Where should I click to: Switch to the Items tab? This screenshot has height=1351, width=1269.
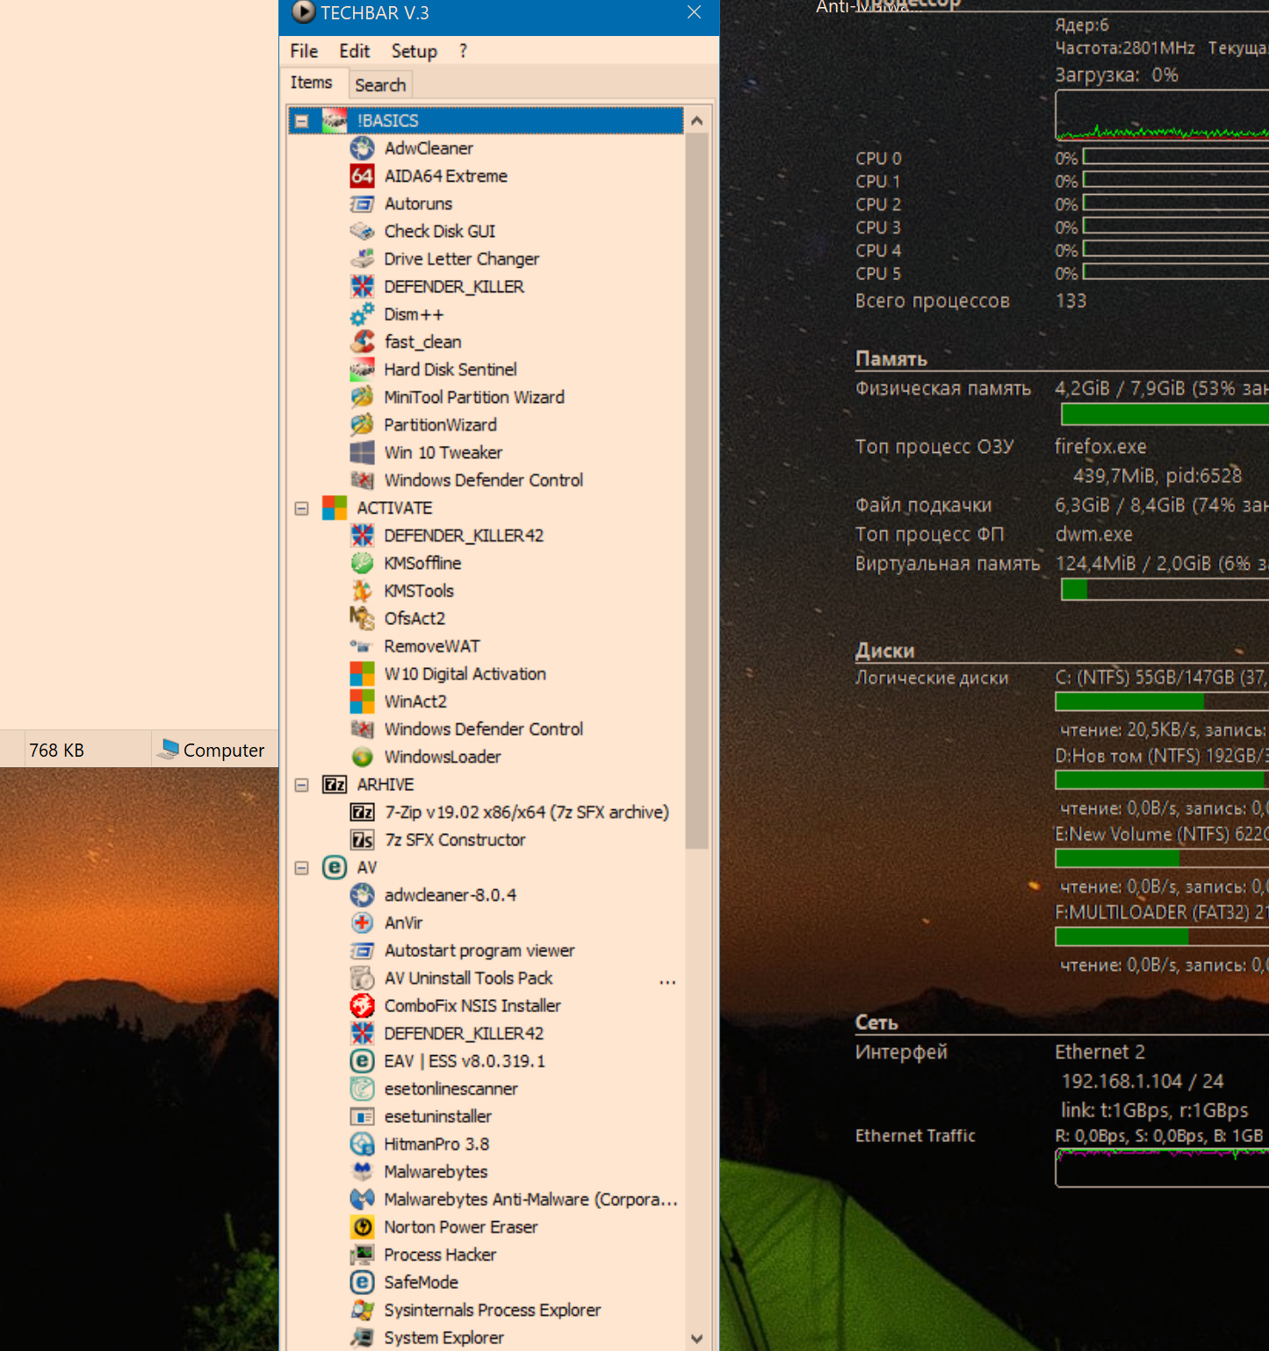point(312,83)
